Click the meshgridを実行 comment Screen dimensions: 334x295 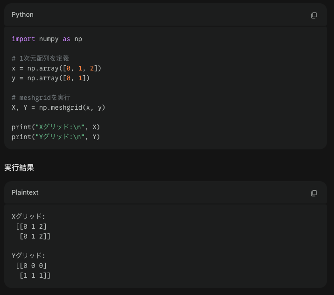pos(41,98)
